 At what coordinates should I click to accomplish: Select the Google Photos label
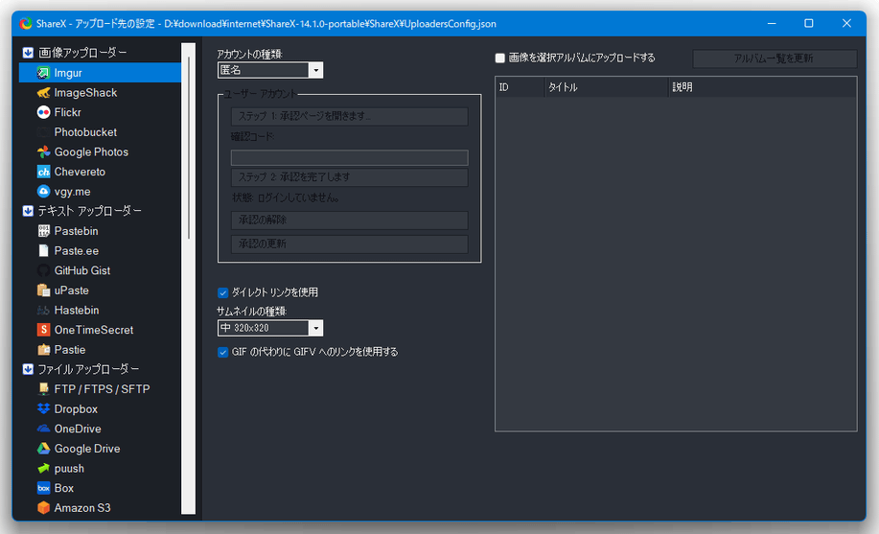point(91,152)
